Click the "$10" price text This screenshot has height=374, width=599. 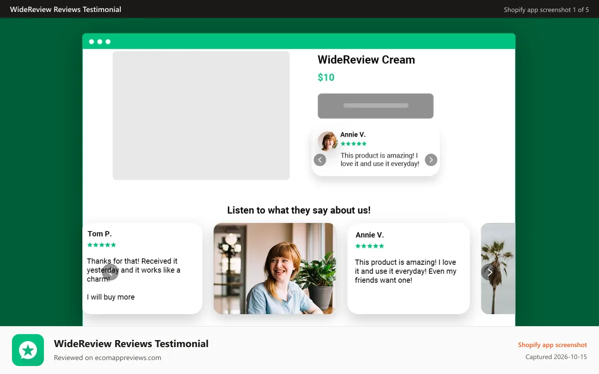(x=326, y=77)
